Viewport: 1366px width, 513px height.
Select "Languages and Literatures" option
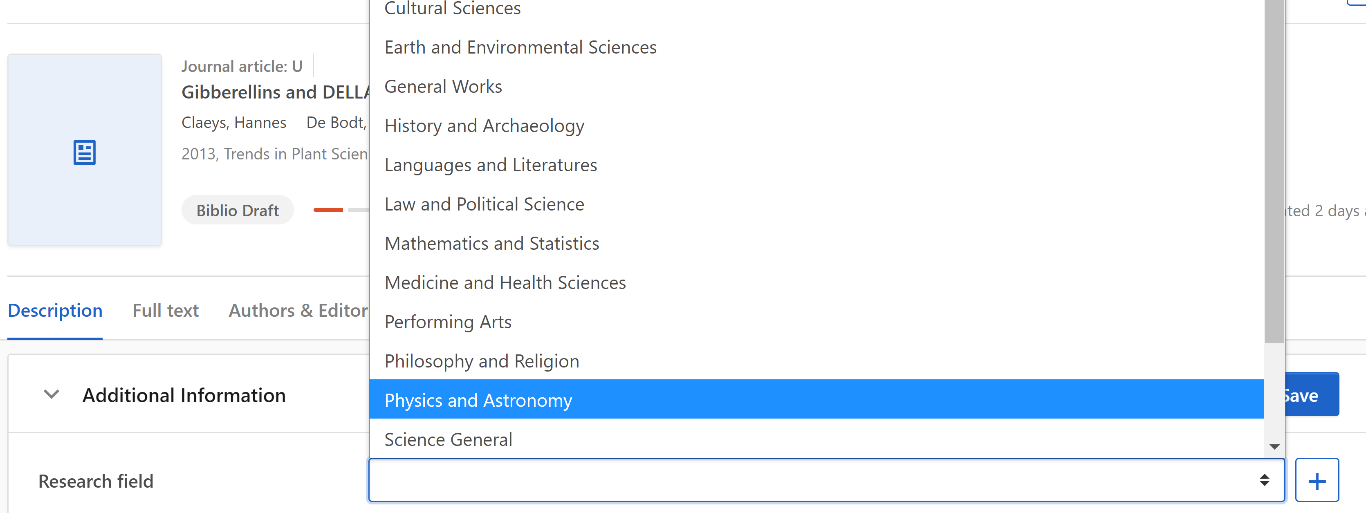(x=491, y=164)
